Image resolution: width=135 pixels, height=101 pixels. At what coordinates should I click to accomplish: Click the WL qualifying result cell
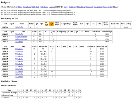[43, 49]
